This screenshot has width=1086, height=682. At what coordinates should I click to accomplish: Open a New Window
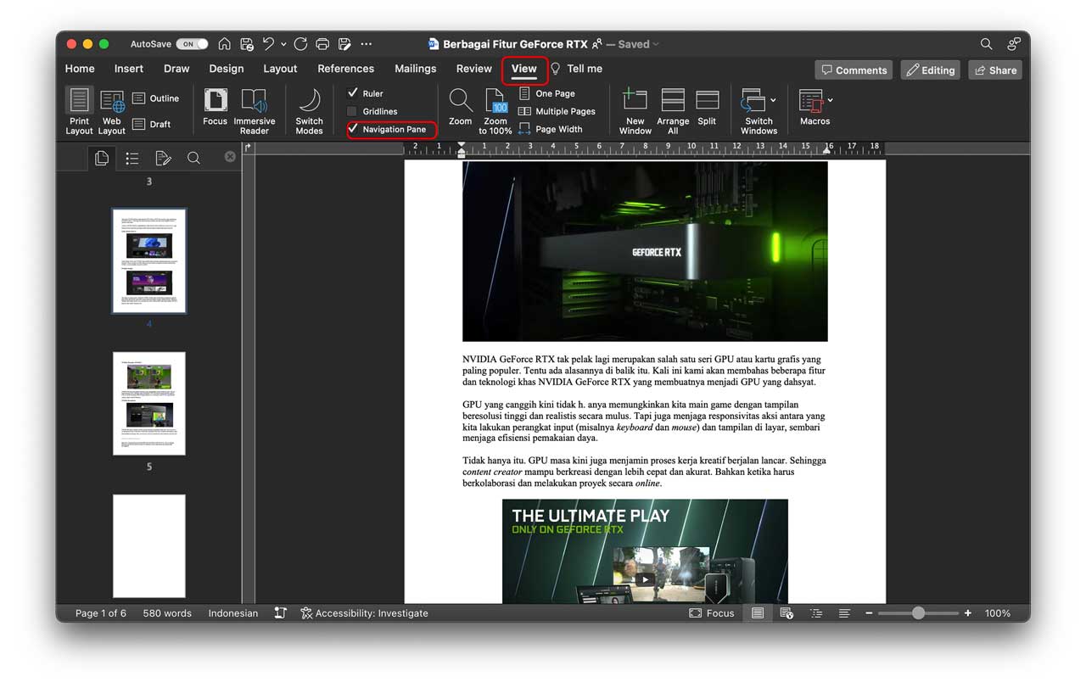[635, 110]
